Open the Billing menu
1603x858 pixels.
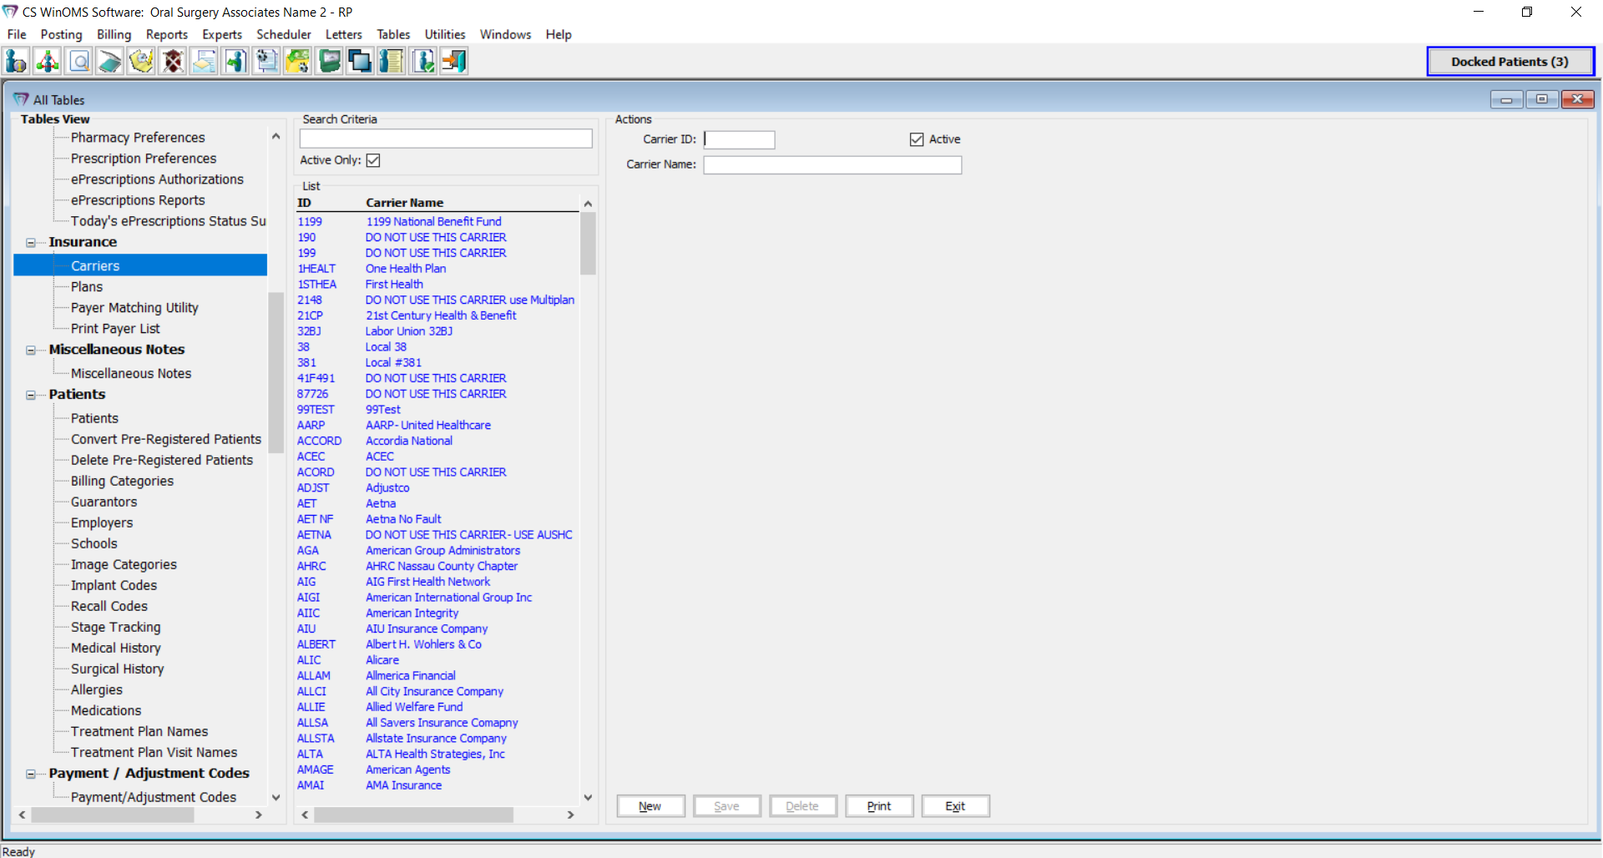(x=114, y=34)
